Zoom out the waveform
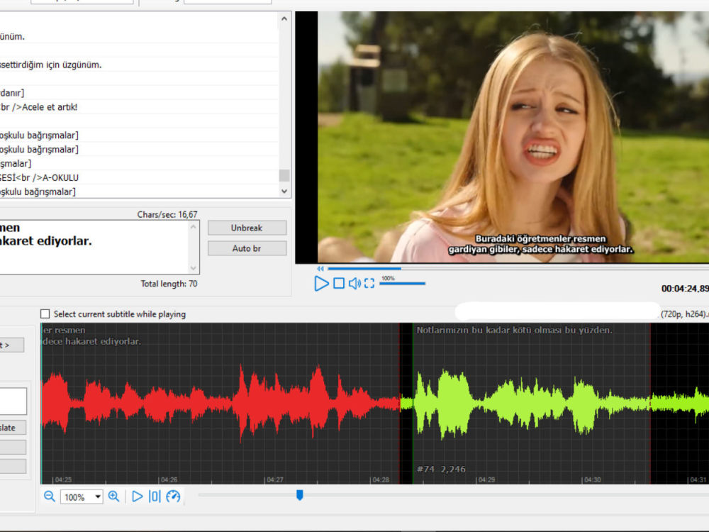 click(50, 497)
